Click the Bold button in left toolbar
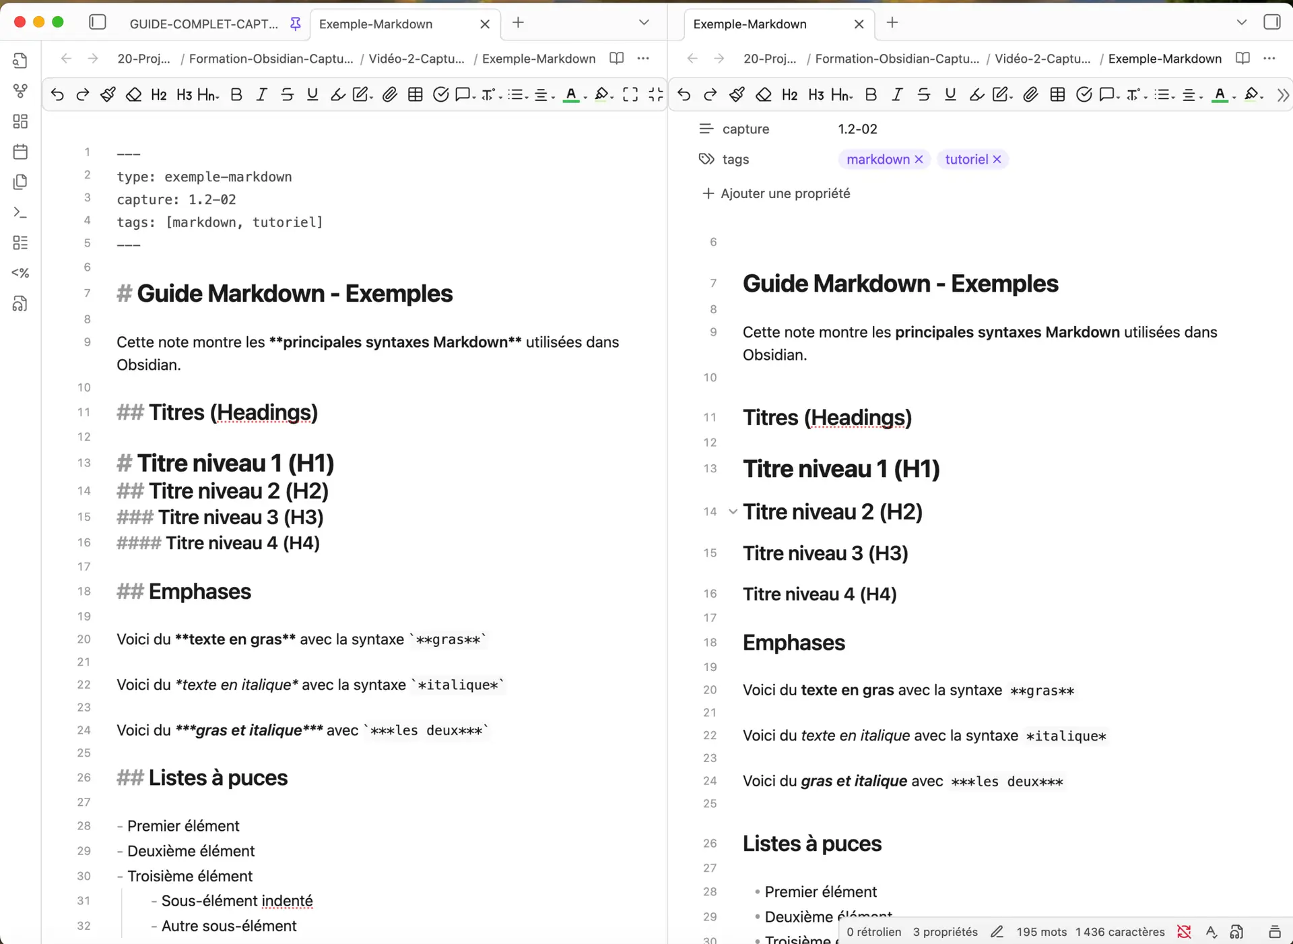The image size is (1293, 944). pos(236,95)
